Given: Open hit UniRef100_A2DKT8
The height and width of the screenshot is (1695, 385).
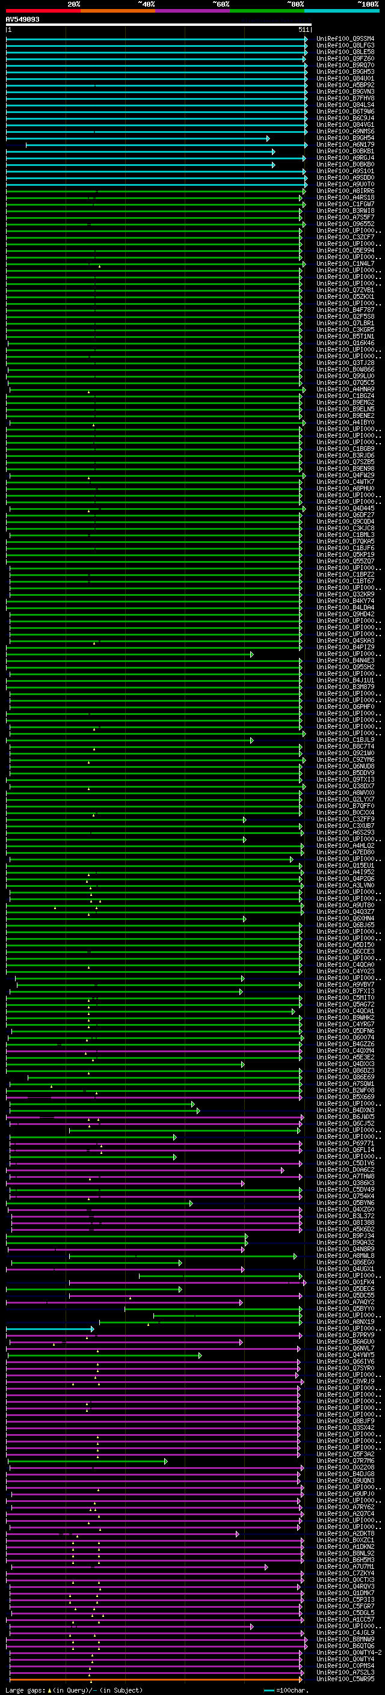Looking at the screenshot, I should tap(345, 1534).
